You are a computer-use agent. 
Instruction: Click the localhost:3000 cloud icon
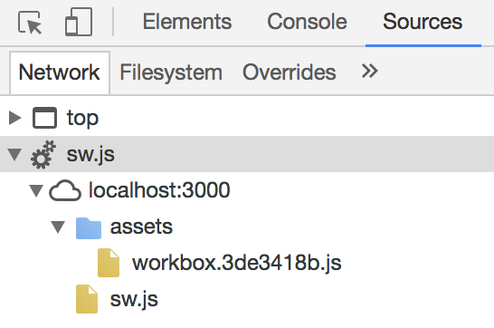(65, 190)
